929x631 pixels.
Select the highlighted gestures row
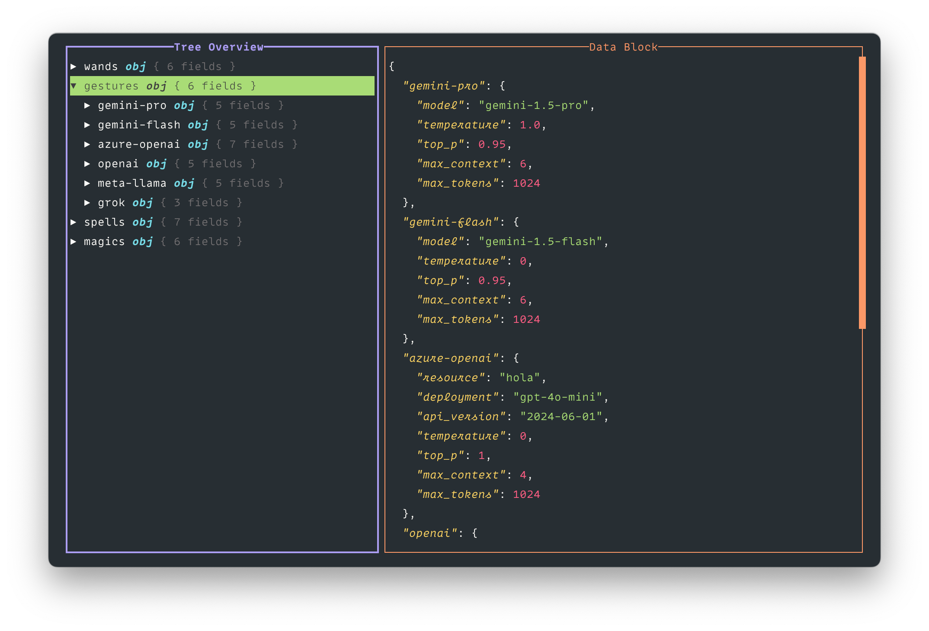point(222,86)
